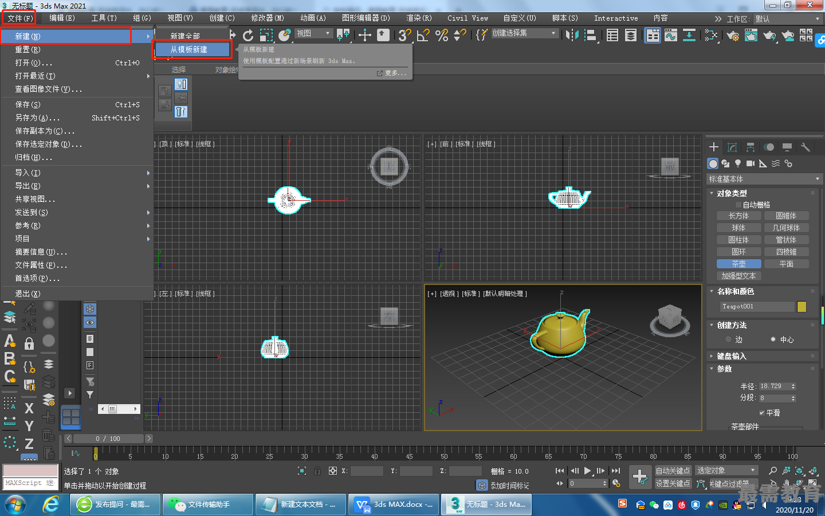Click the 长方体 box primitive button

tap(739, 216)
